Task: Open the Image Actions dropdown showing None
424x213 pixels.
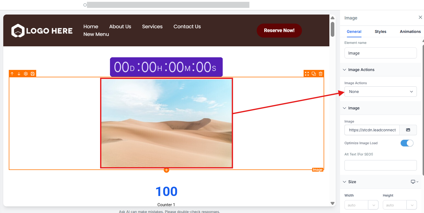Action: click(380, 92)
